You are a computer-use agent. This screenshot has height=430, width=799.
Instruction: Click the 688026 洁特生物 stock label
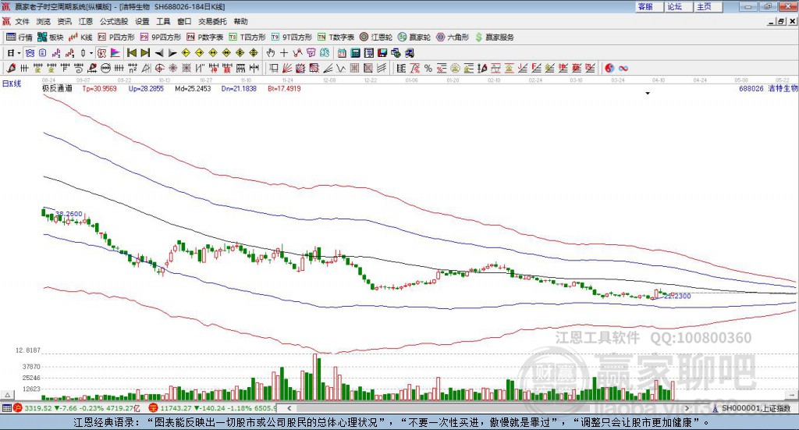pyautogui.click(x=769, y=89)
